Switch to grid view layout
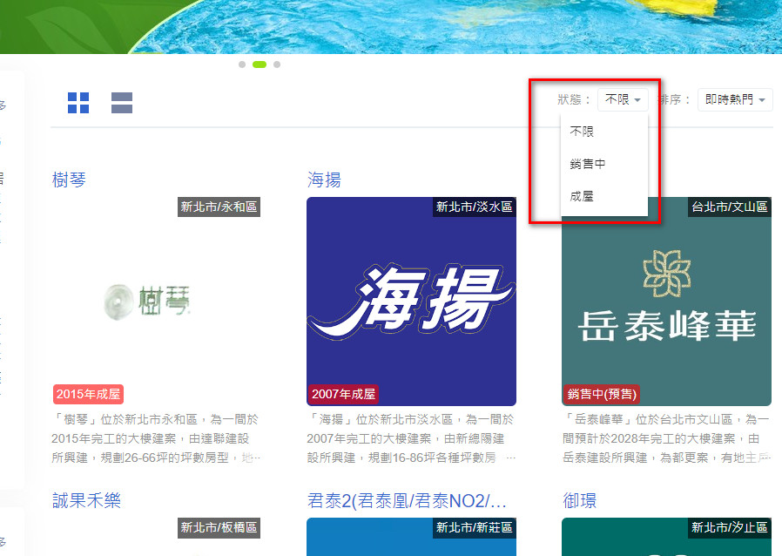 78,103
